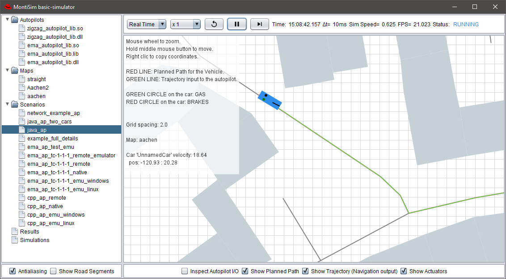Click the Maps folder icon

tap(15, 71)
